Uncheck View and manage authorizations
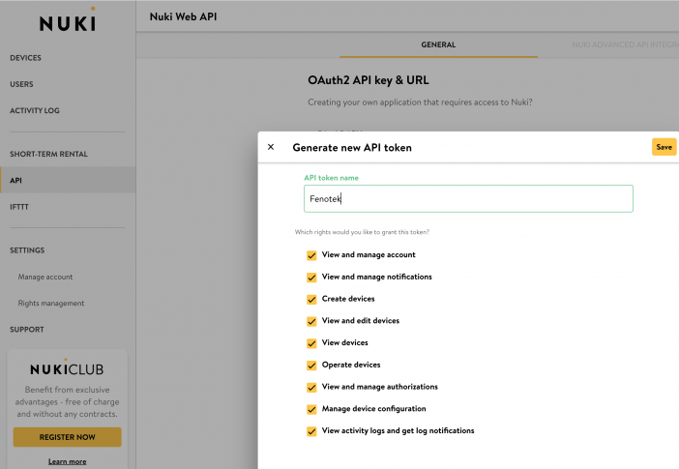 tap(311, 387)
